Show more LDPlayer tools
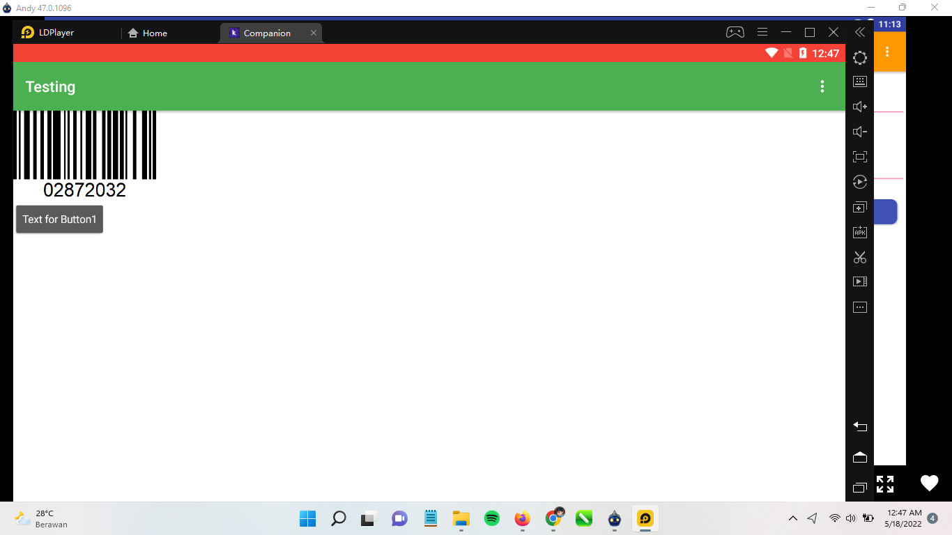 (x=860, y=307)
